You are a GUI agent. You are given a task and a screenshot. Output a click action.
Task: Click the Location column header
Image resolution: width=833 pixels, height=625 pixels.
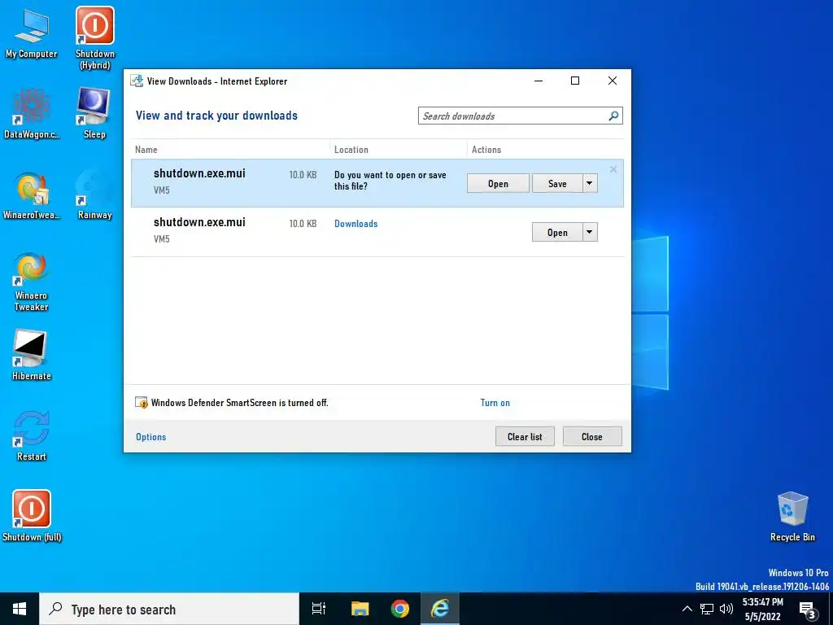[x=398, y=150]
